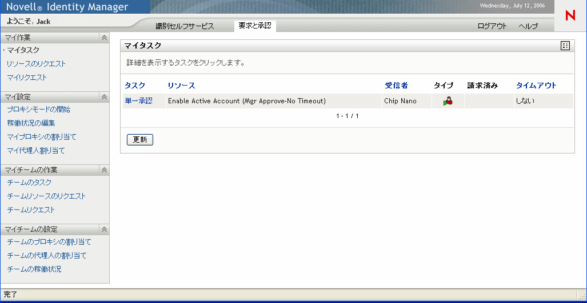Open the マイタスク display options icon
Screen dimensions: 587x303
(x=565, y=46)
